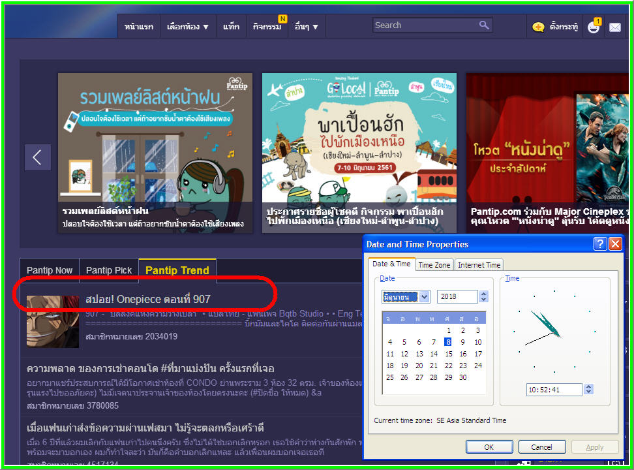The image size is (634, 470).
Task: Select day 22 in the calendar
Action: (448, 366)
